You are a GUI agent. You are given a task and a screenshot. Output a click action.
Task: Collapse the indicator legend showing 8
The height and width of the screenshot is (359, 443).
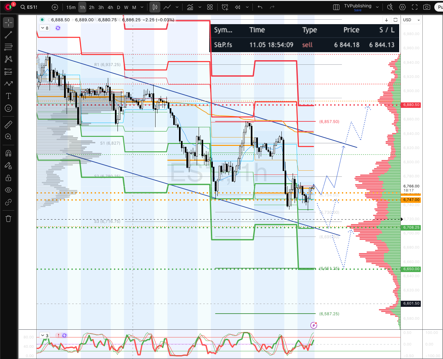pos(44,28)
